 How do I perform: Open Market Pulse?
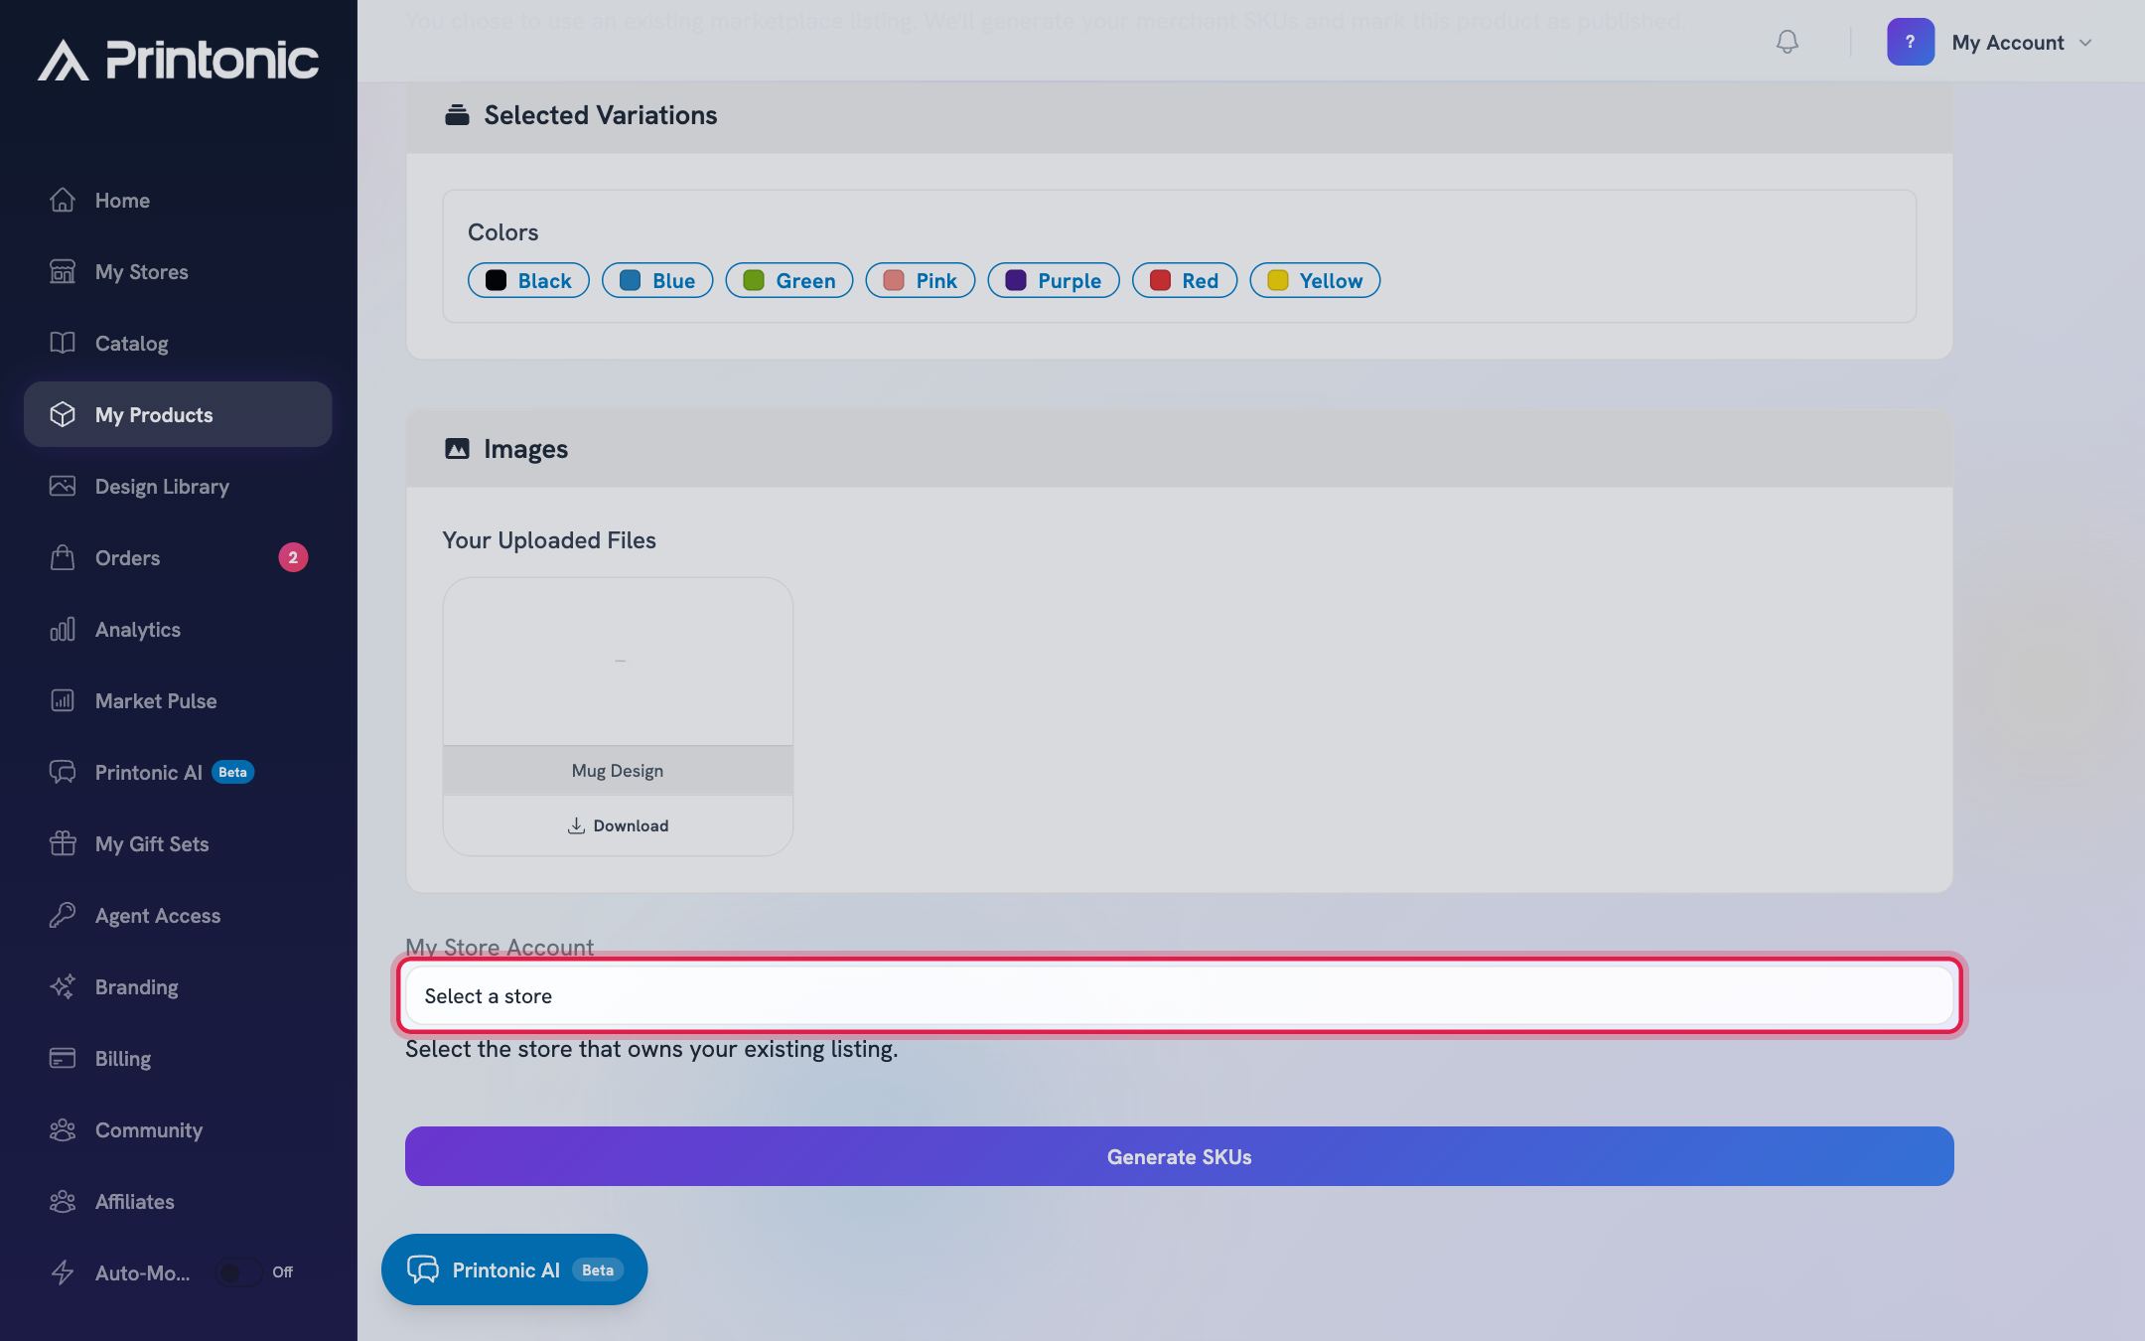178,700
